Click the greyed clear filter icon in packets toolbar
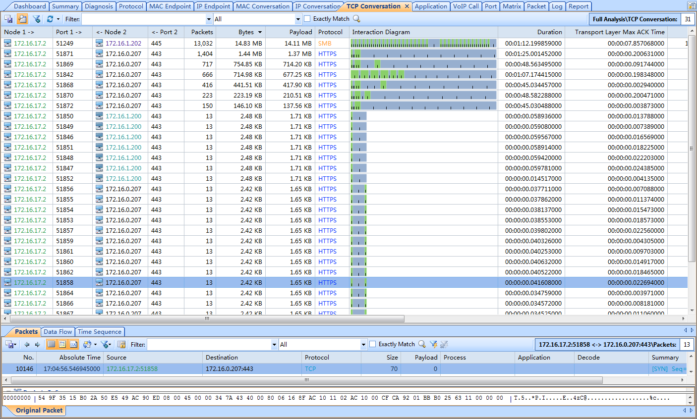 pos(444,344)
